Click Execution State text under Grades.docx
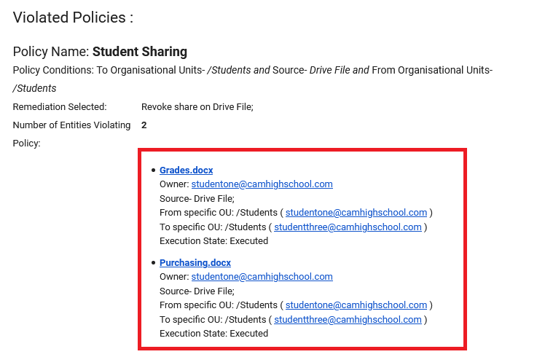This screenshot has height=357, width=537. click(213, 241)
